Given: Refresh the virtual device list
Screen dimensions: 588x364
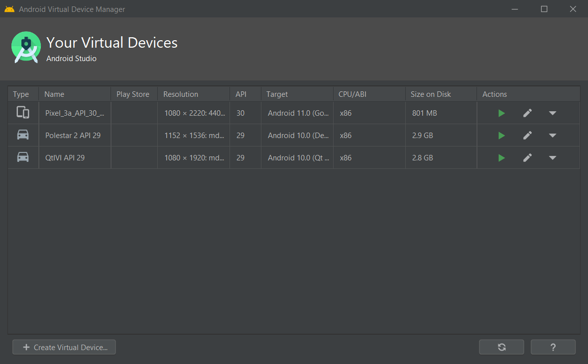Looking at the screenshot, I should 501,347.
